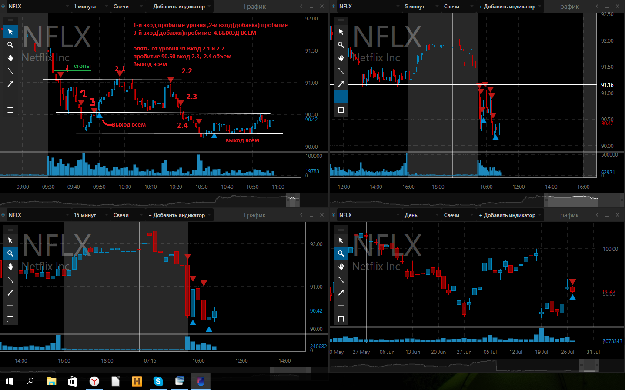Open Microsoft Store from the taskbar
625x390 pixels.
73,381
